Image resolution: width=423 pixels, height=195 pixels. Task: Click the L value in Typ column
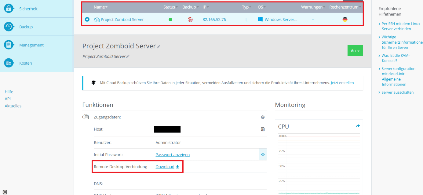246,20
